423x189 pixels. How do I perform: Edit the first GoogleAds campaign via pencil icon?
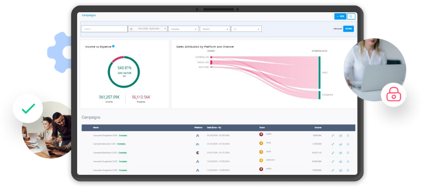tap(333, 136)
